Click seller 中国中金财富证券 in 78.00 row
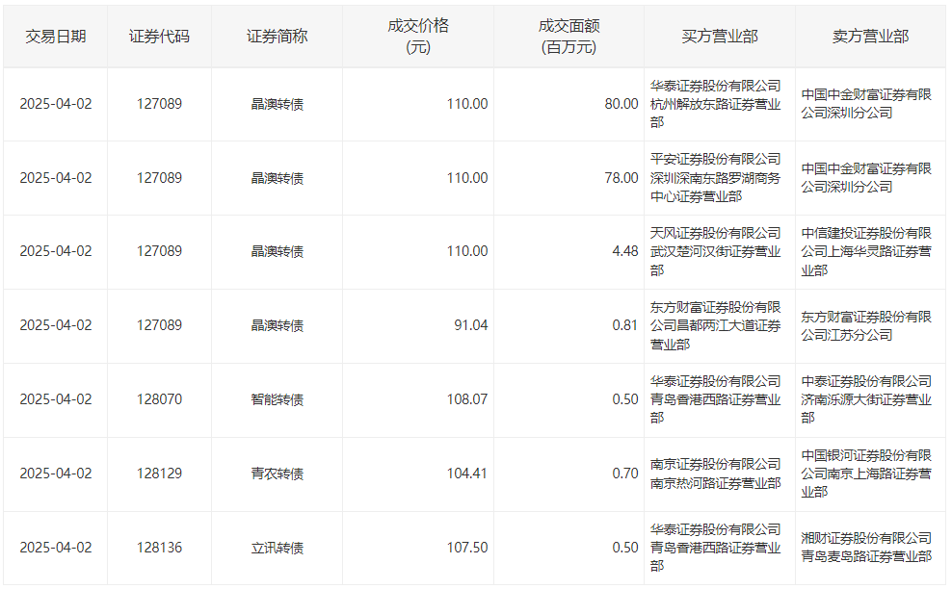The width and height of the screenshot is (952, 589). (x=866, y=178)
